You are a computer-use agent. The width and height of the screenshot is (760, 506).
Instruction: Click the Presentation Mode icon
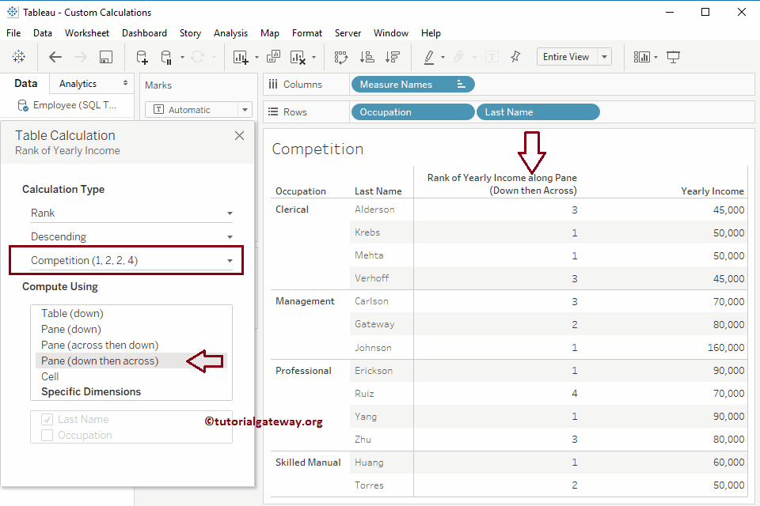(x=673, y=57)
